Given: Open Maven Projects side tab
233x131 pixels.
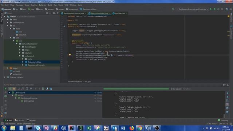Looking at the screenshot, I should pos(231,33).
